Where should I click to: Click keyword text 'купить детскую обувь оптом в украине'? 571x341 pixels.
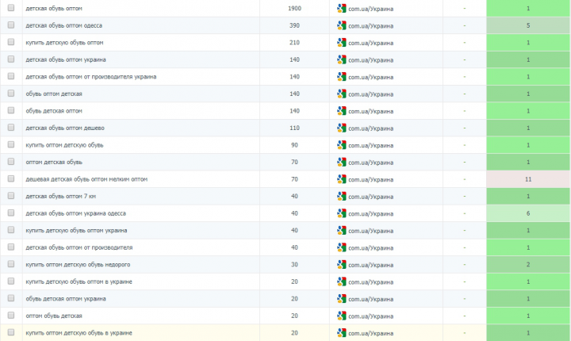click(79, 282)
